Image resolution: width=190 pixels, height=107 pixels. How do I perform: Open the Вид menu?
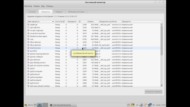point(43,6)
